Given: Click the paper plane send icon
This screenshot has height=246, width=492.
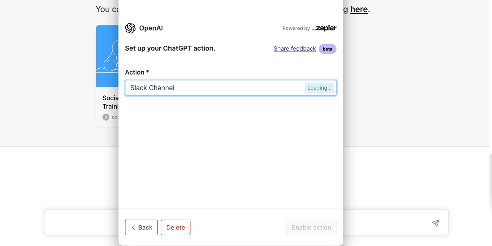Looking at the screenshot, I should (435, 223).
